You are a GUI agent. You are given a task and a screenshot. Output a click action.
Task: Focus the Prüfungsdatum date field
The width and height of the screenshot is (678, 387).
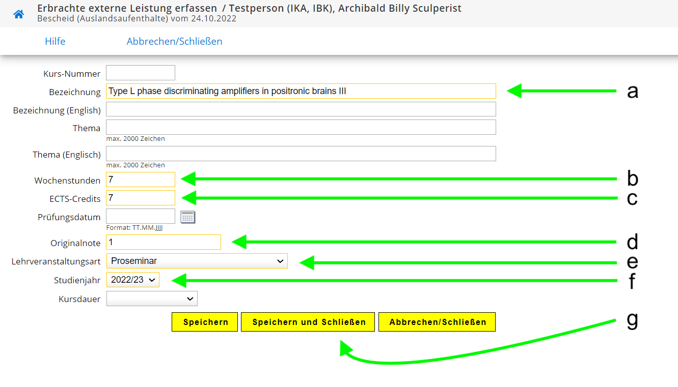point(141,216)
